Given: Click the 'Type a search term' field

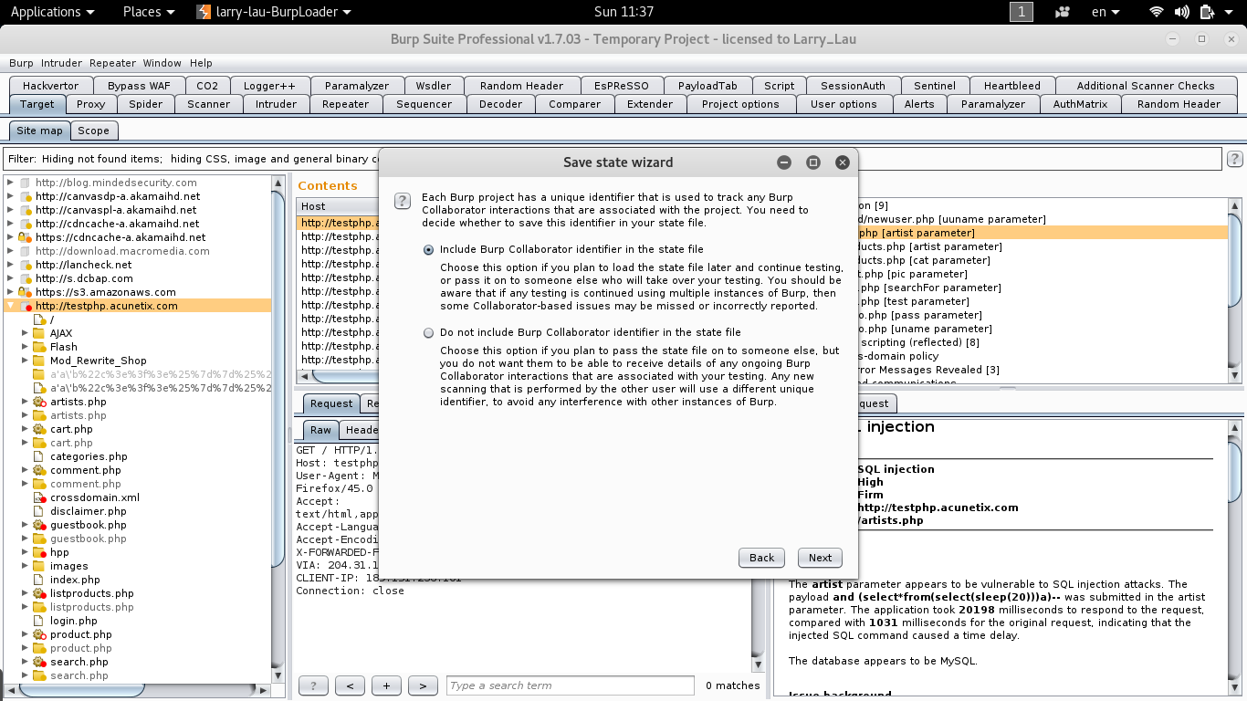Looking at the screenshot, I should click(570, 685).
